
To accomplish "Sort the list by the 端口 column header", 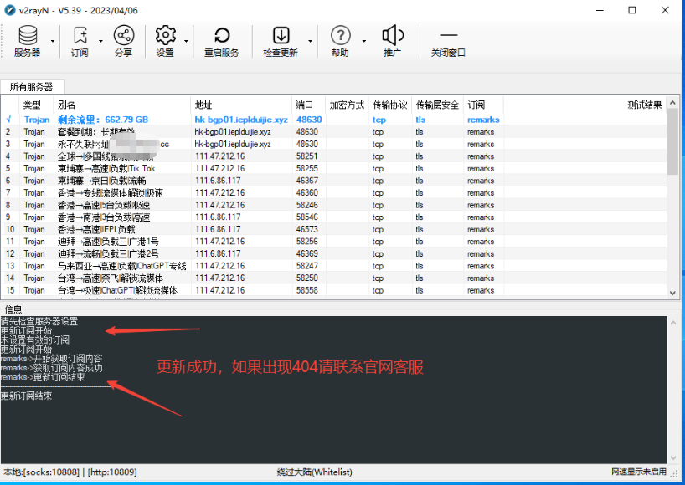I will [x=305, y=105].
